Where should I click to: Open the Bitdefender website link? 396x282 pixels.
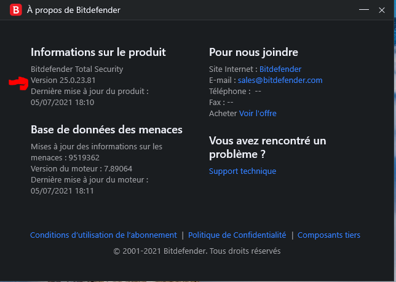[x=280, y=69]
